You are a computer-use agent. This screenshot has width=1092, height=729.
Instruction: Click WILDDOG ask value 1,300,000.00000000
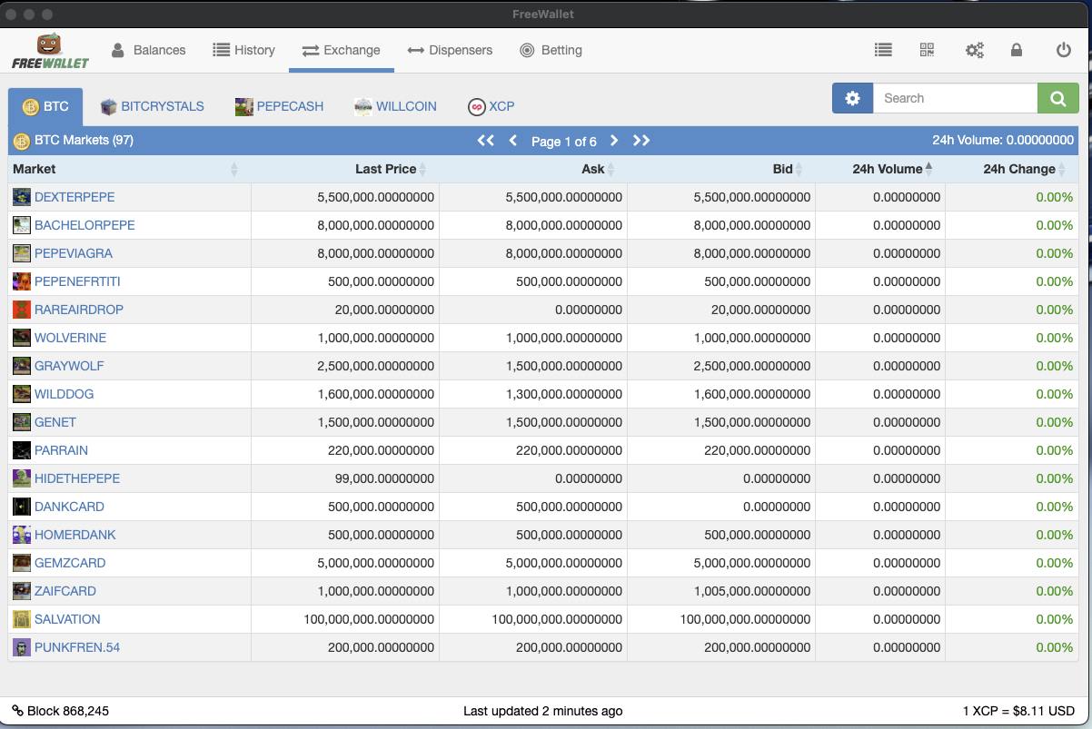point(563,394)
